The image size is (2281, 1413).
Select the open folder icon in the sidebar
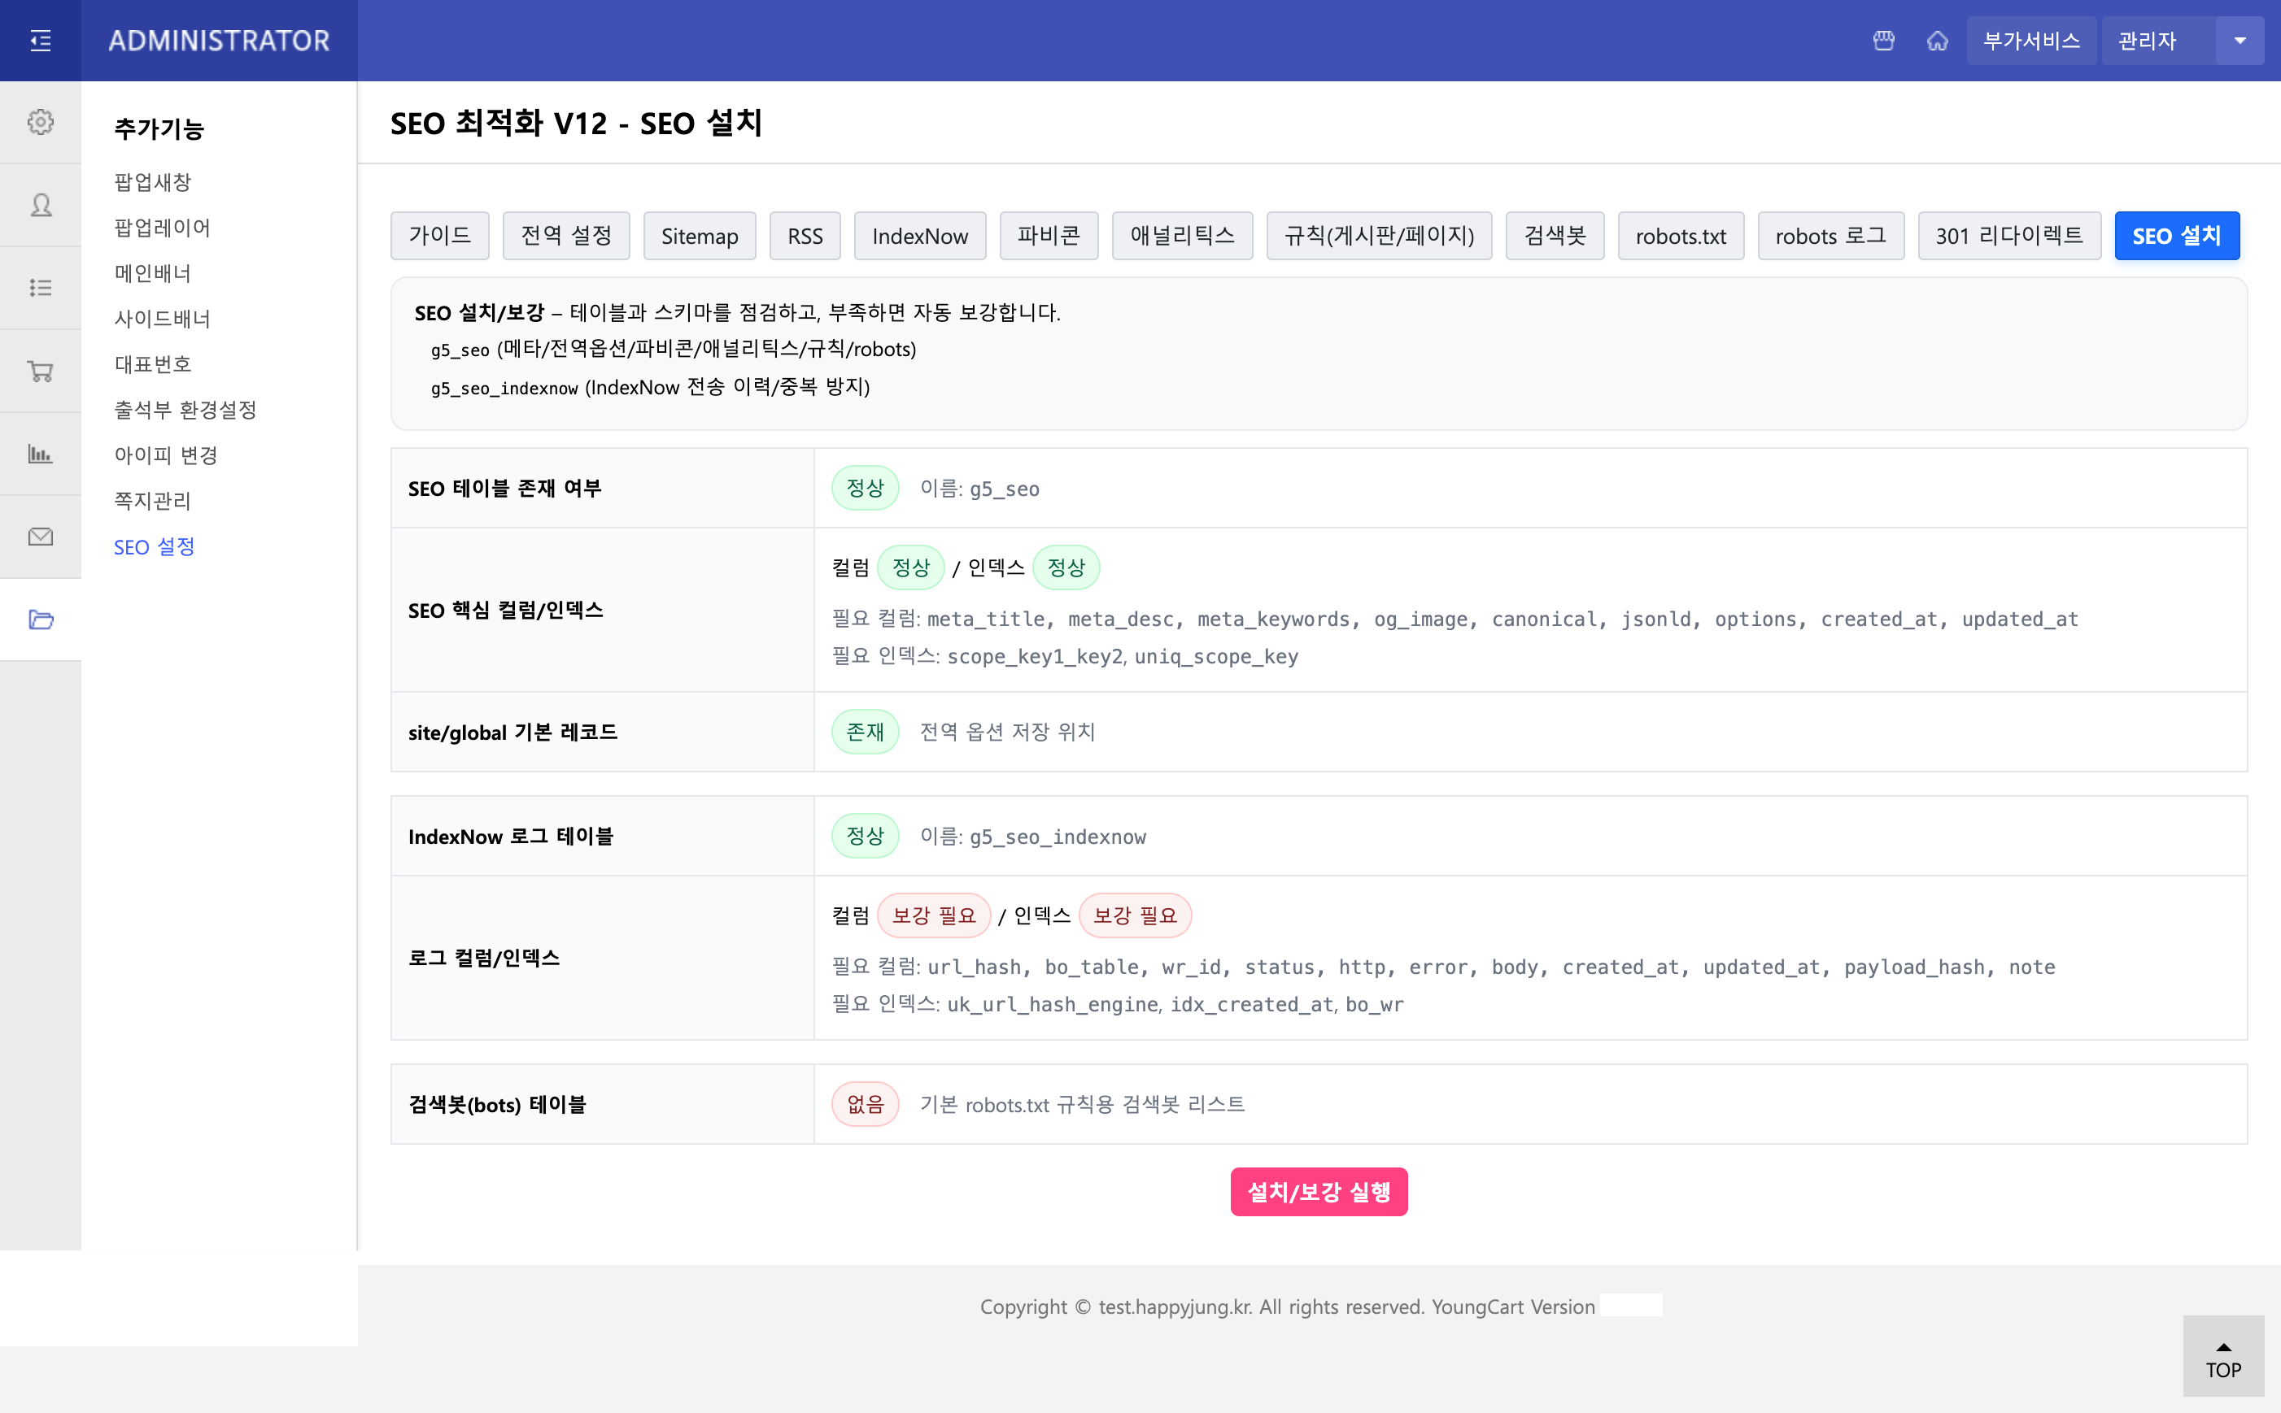pos(40,619)
